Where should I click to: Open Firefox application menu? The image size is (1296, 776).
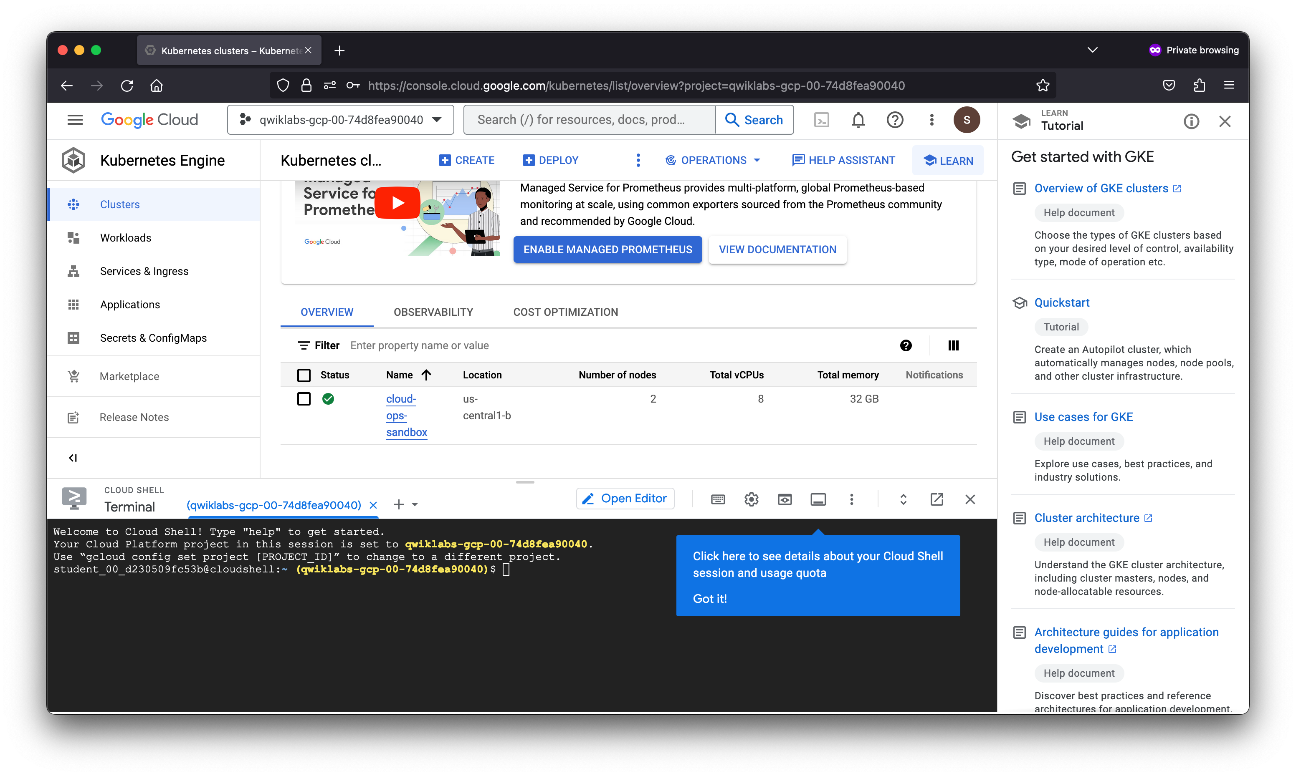click(x=1229, y=85)
